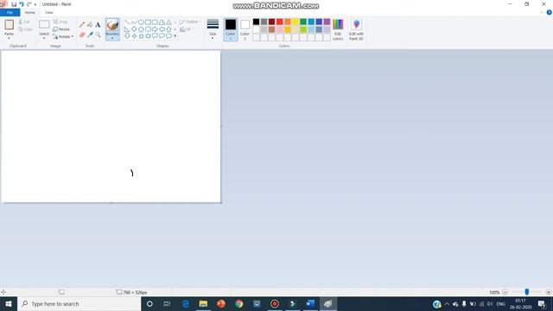
Task: Switch to the Home ribbon tab
Action: (x=30, y=12)
